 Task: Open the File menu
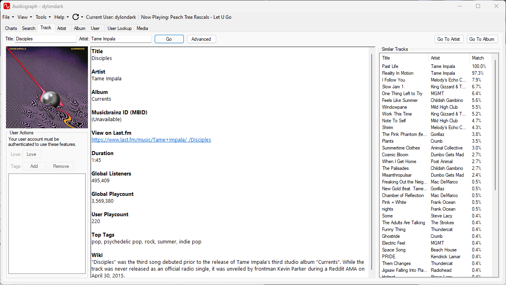click(x=7, y=17)
